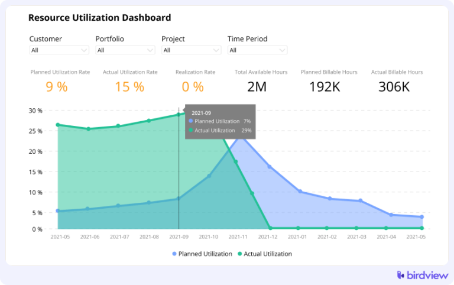Viewport: 454px width, 285px height.
Task: Click Actual Utilization point at 2021-05 start
Action: [x=58, y=125]
